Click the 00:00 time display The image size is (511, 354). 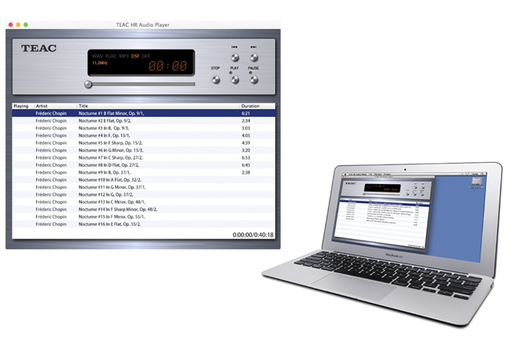pyautogui.click(x=167, y=66)
